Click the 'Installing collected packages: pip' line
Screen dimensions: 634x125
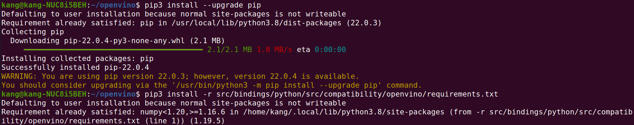click(77, 59)
